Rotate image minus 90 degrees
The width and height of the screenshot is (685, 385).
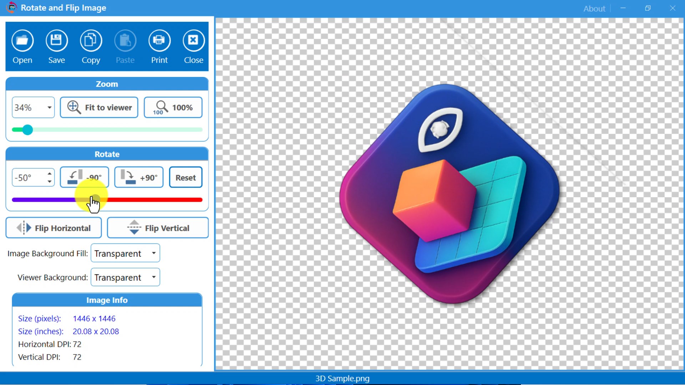pyautogui.click(x=85, y=177)
